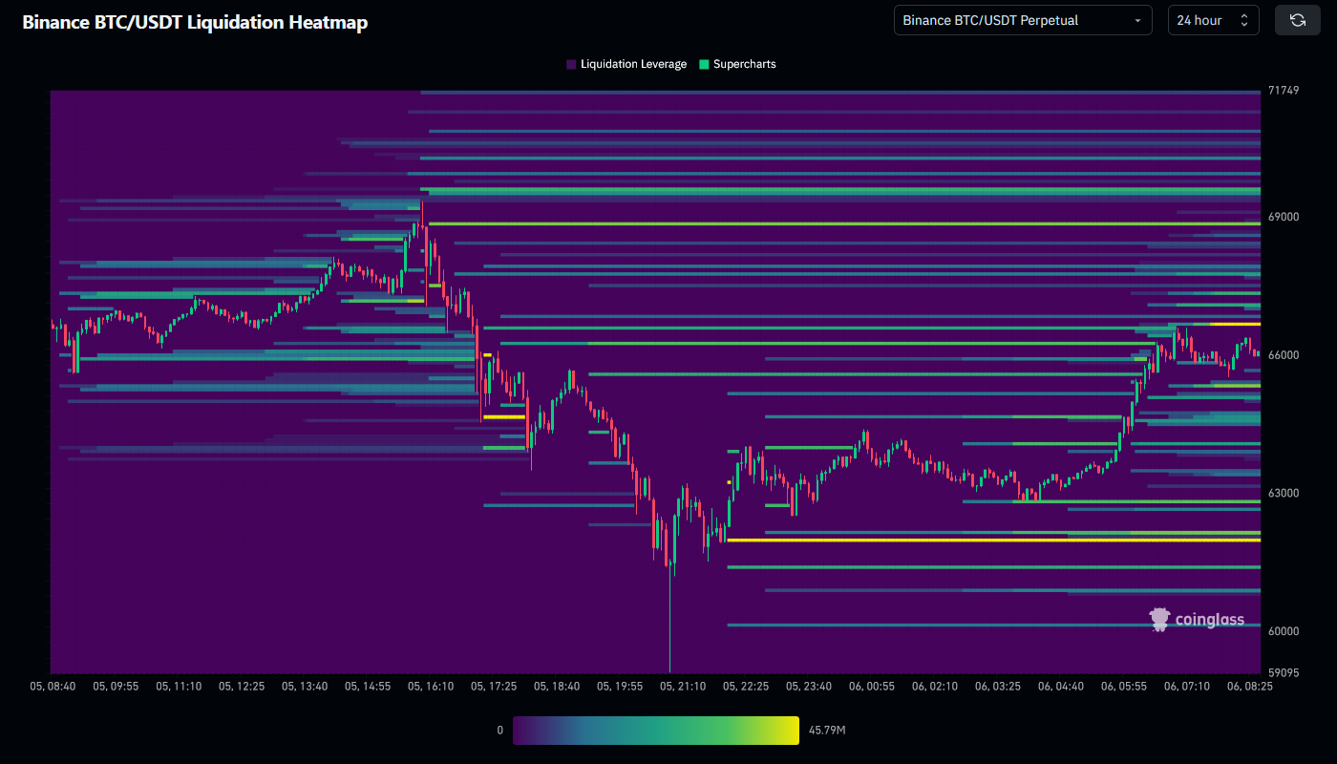Toggle the Supercharts legend series
This screenshot has width=1337, height=764.
(x=737, y=64)
